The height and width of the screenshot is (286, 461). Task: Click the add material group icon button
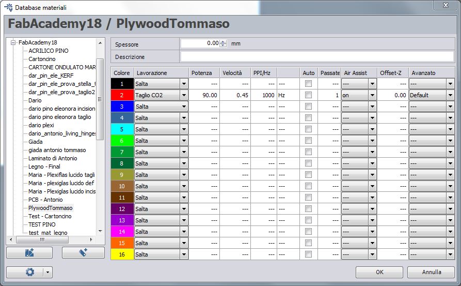click(29, 252)
